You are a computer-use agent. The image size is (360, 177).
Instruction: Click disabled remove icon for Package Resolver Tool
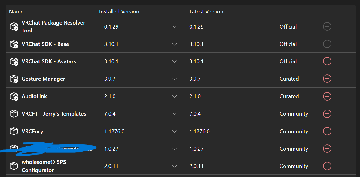pos(327,27)
